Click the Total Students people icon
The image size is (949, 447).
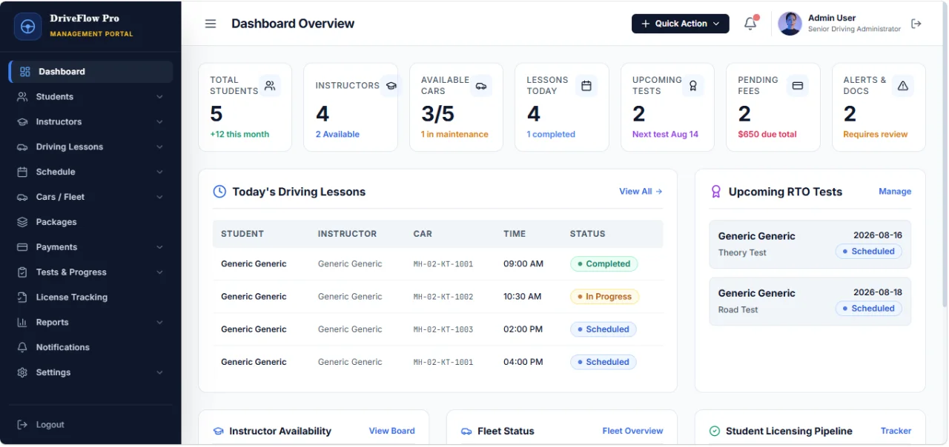pos(270,86)
